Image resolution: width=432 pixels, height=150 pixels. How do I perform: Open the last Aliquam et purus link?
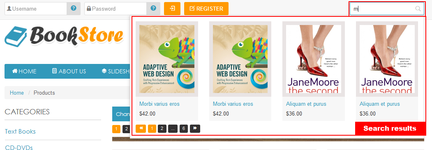click(380, 104)
